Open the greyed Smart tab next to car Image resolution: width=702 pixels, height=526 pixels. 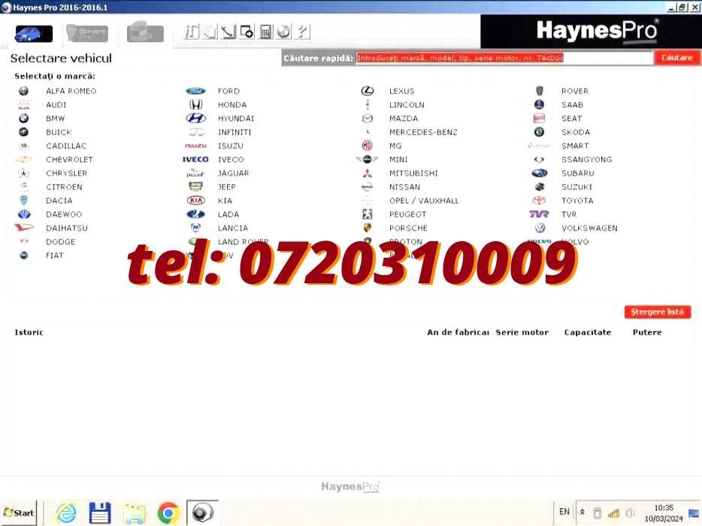(x=87, y=33)
